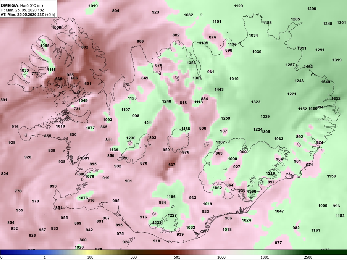Screen dimensions: 347x260
Task: Click the map value 1227
Action: coord(172,215)
